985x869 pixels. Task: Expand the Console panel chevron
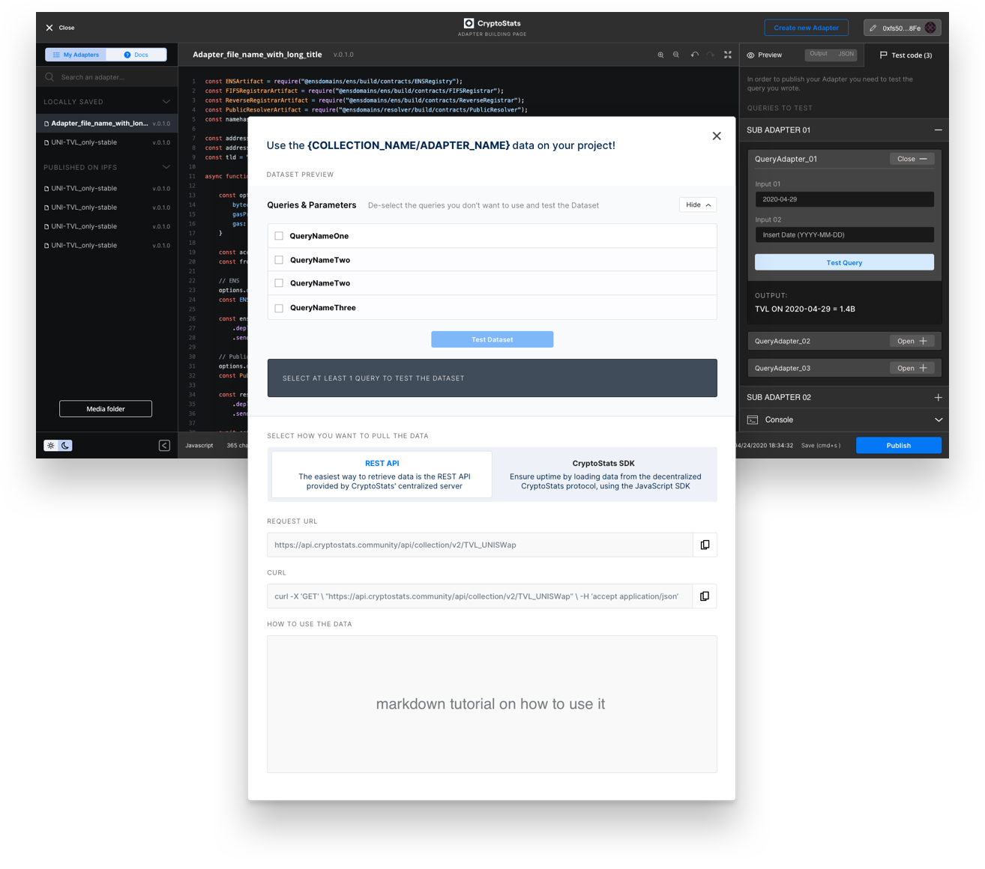pos(939,420)
